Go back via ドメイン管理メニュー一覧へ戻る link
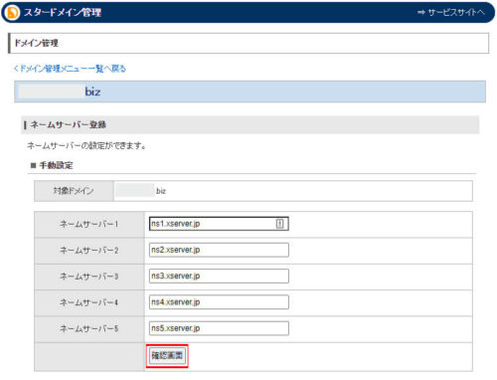Viewport: 497px width, 380px height. click(x=70, y=69)
